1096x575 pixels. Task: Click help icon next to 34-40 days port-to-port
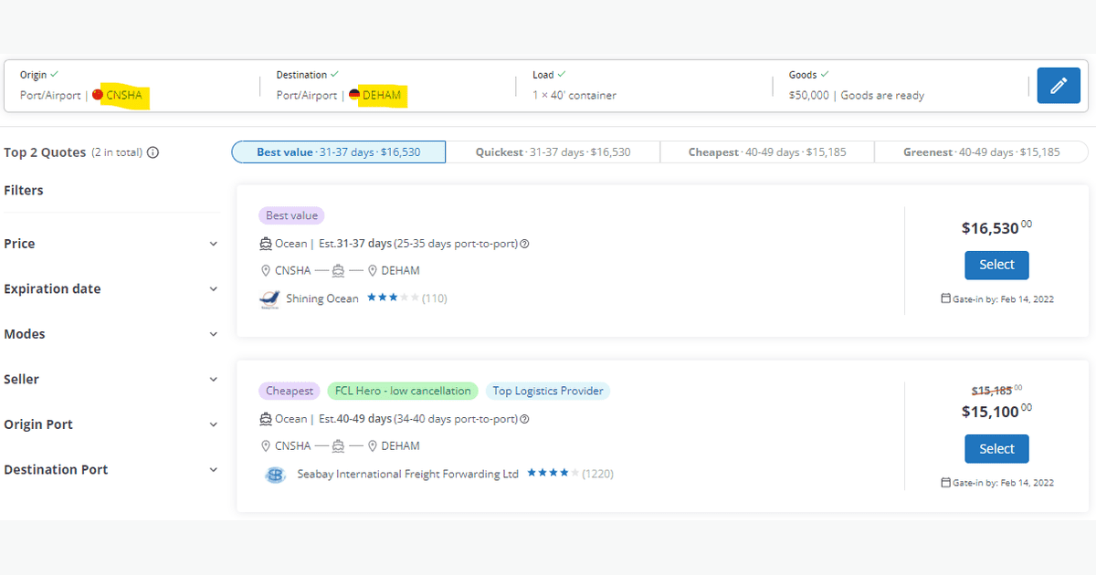[525, 419]
